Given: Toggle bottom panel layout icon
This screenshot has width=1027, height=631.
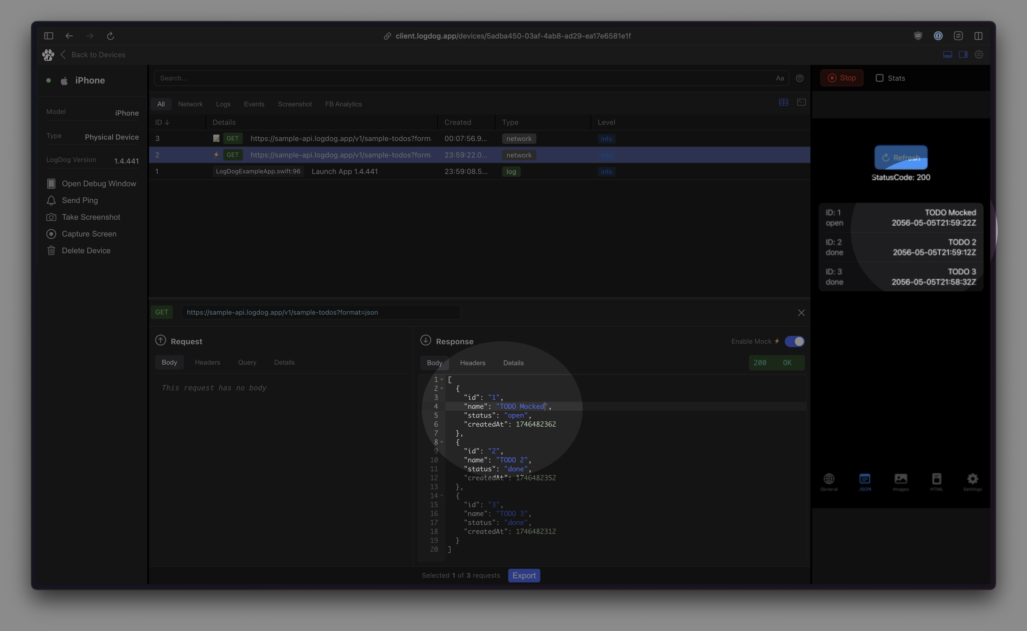Looking at the screenshot, I should pyautogui.click(x=948, y=55).
